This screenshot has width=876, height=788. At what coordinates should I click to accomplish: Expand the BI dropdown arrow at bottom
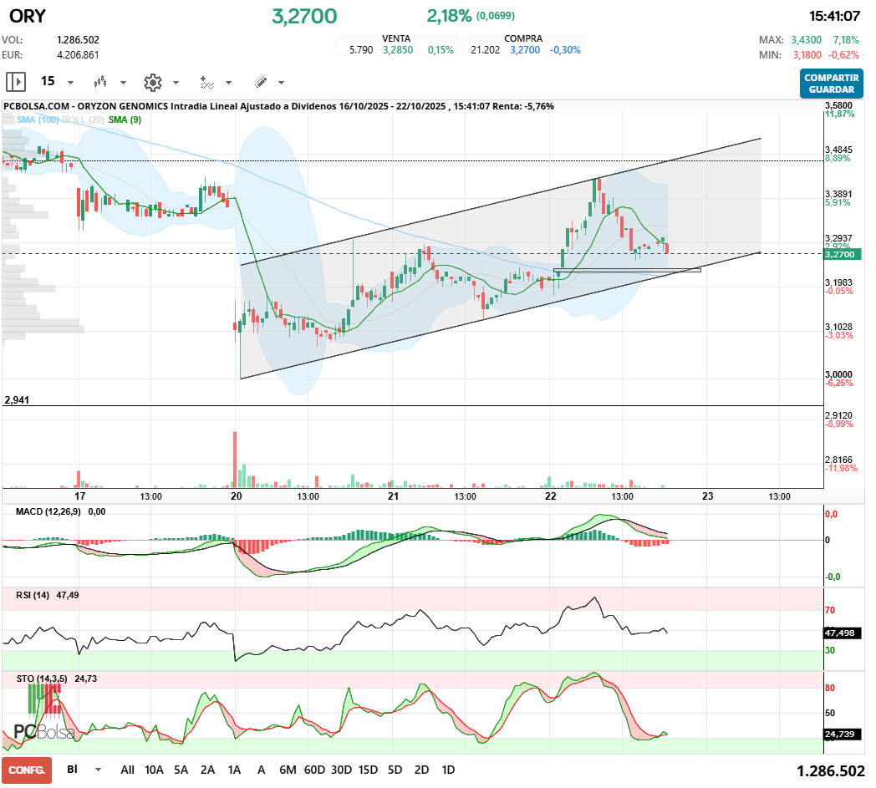click(99, 770)
